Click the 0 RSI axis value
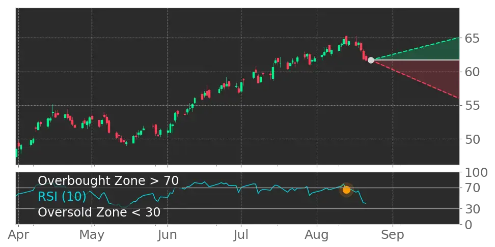495x247 pixels. coord(468,224)
